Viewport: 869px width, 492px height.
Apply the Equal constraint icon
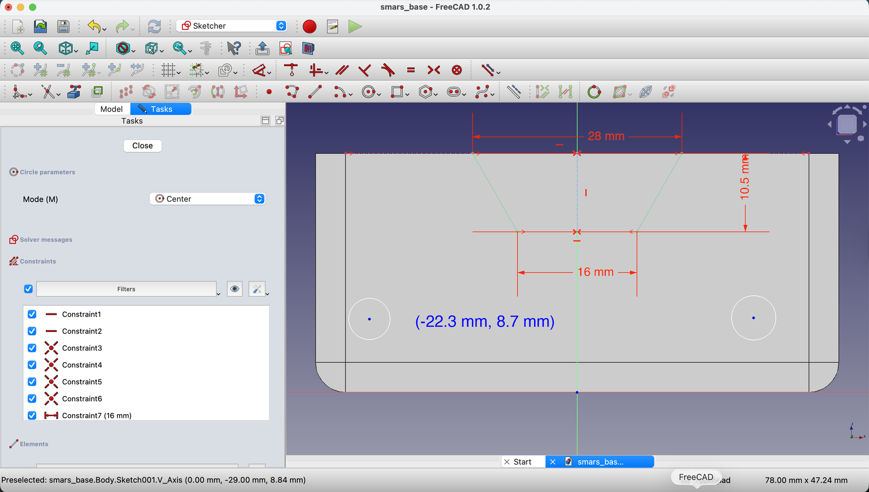pyautogui.click(x=411, y=70)
